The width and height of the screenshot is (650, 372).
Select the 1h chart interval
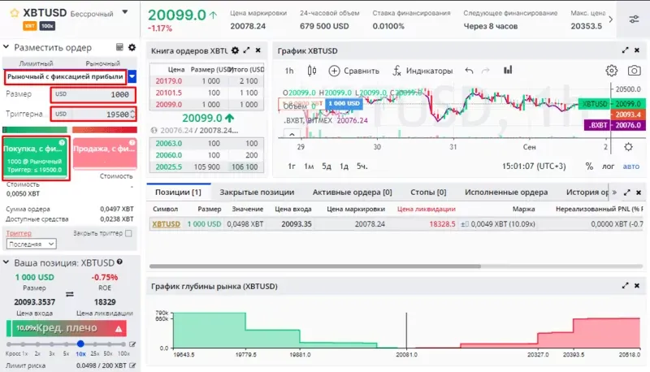click(289, 71)
